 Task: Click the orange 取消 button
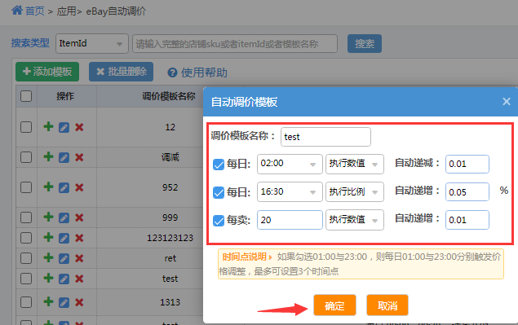[x=387, y=305]
